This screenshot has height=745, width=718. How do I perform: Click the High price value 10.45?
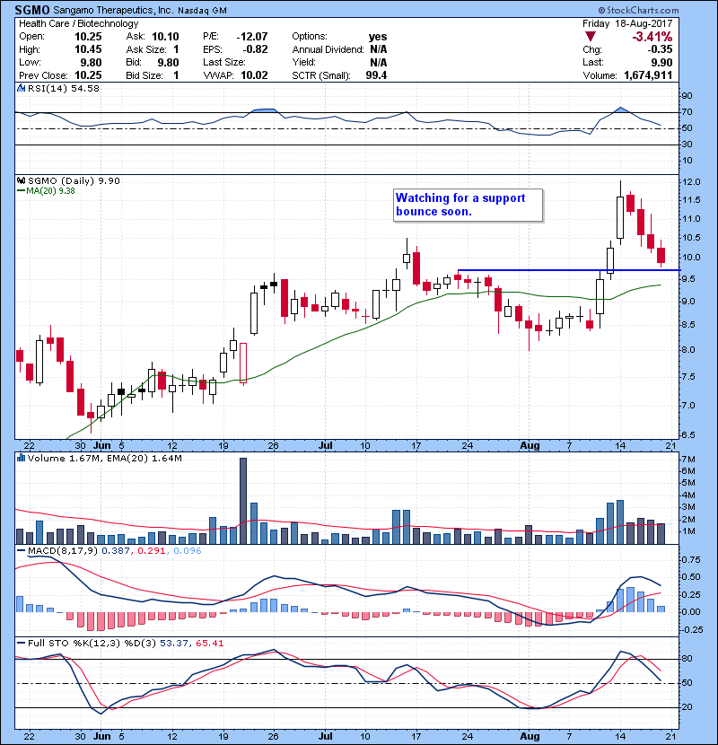pos(88,49)
